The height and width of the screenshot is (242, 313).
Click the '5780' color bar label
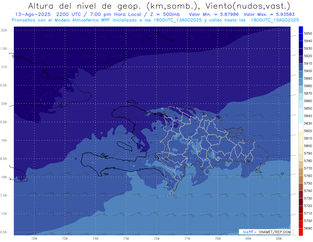(308, 161)
